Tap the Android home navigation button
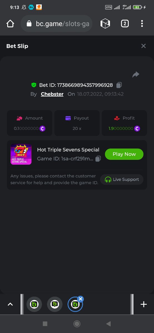The height and width of the screenshot is (333, 154). pos(77,324)
